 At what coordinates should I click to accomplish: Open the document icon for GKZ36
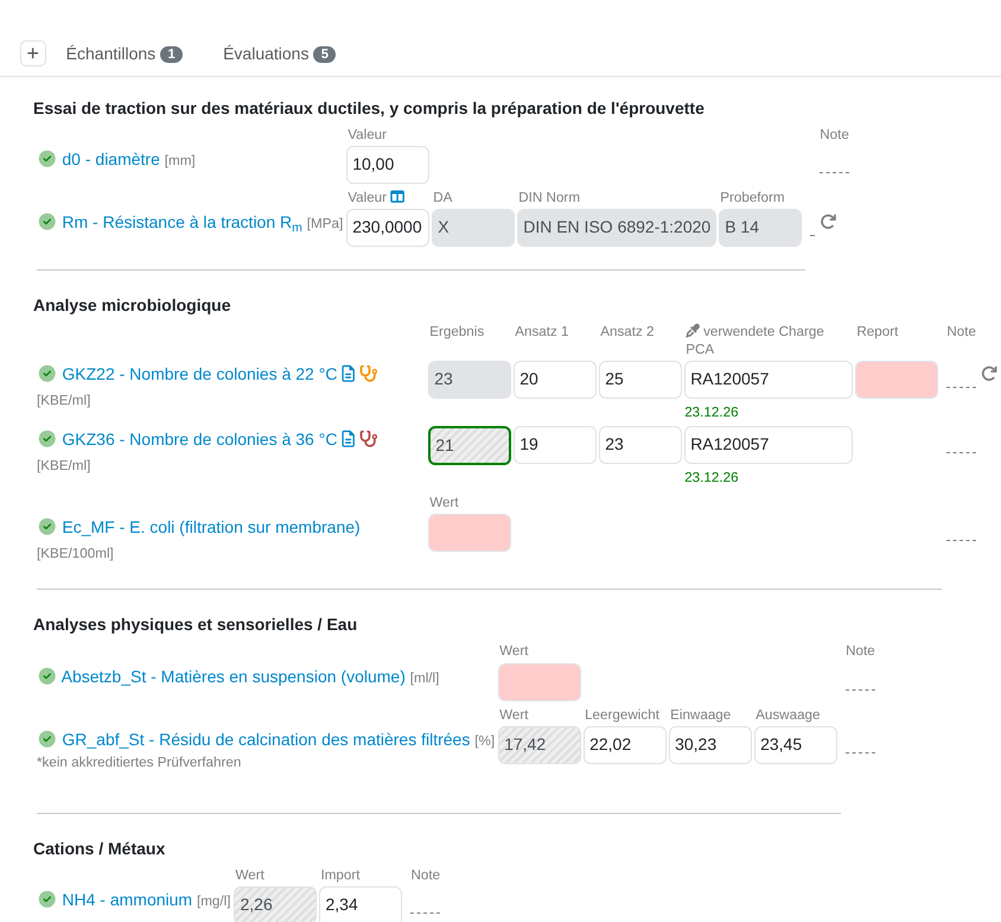[349, 439]
